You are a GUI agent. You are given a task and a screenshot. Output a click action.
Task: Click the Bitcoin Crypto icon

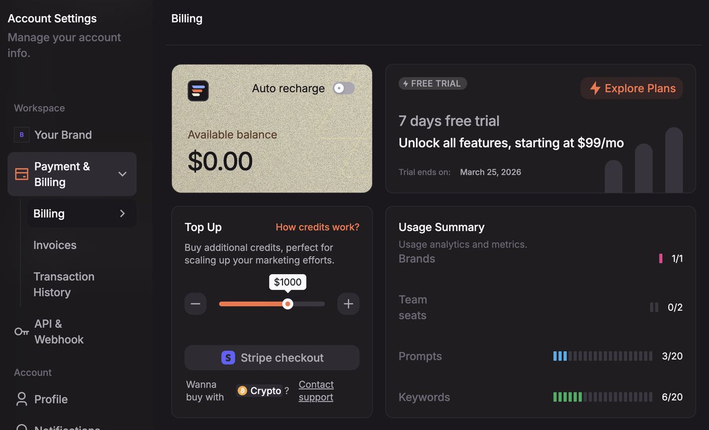[x=242, y=390]
